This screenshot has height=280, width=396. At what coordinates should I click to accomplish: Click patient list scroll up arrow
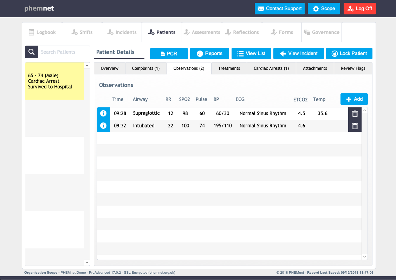87,66
